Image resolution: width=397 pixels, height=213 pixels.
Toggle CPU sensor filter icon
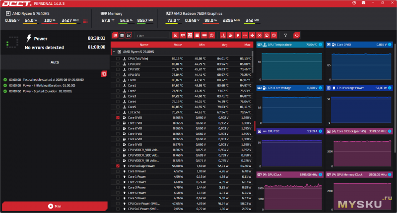click(x=175, y=35)
